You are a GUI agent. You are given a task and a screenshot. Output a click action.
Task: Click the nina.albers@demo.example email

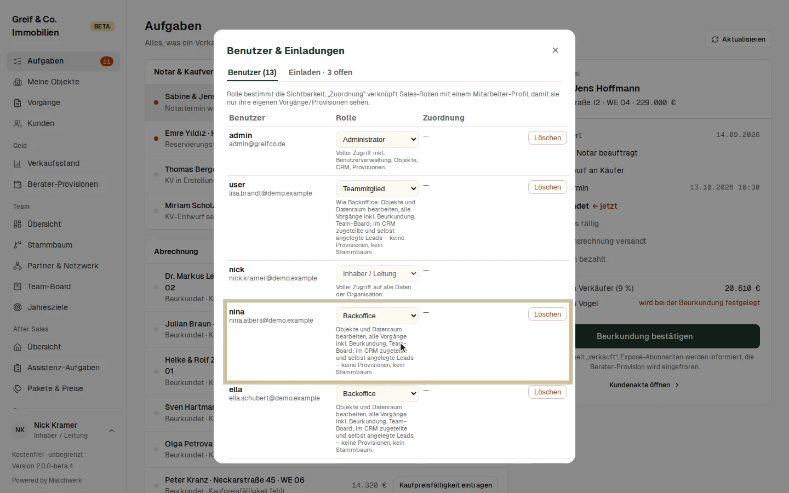271,320
